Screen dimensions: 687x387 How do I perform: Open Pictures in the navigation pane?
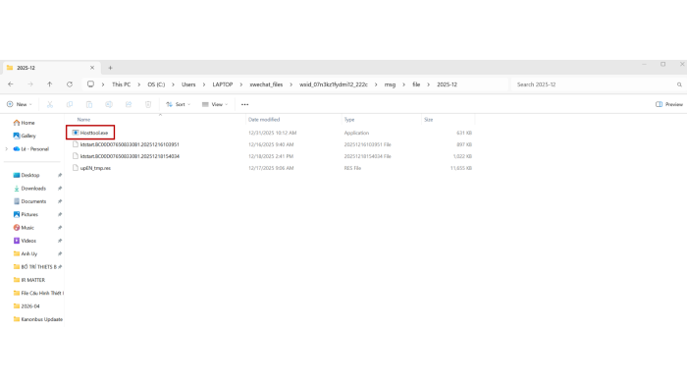tap(26, 214)
